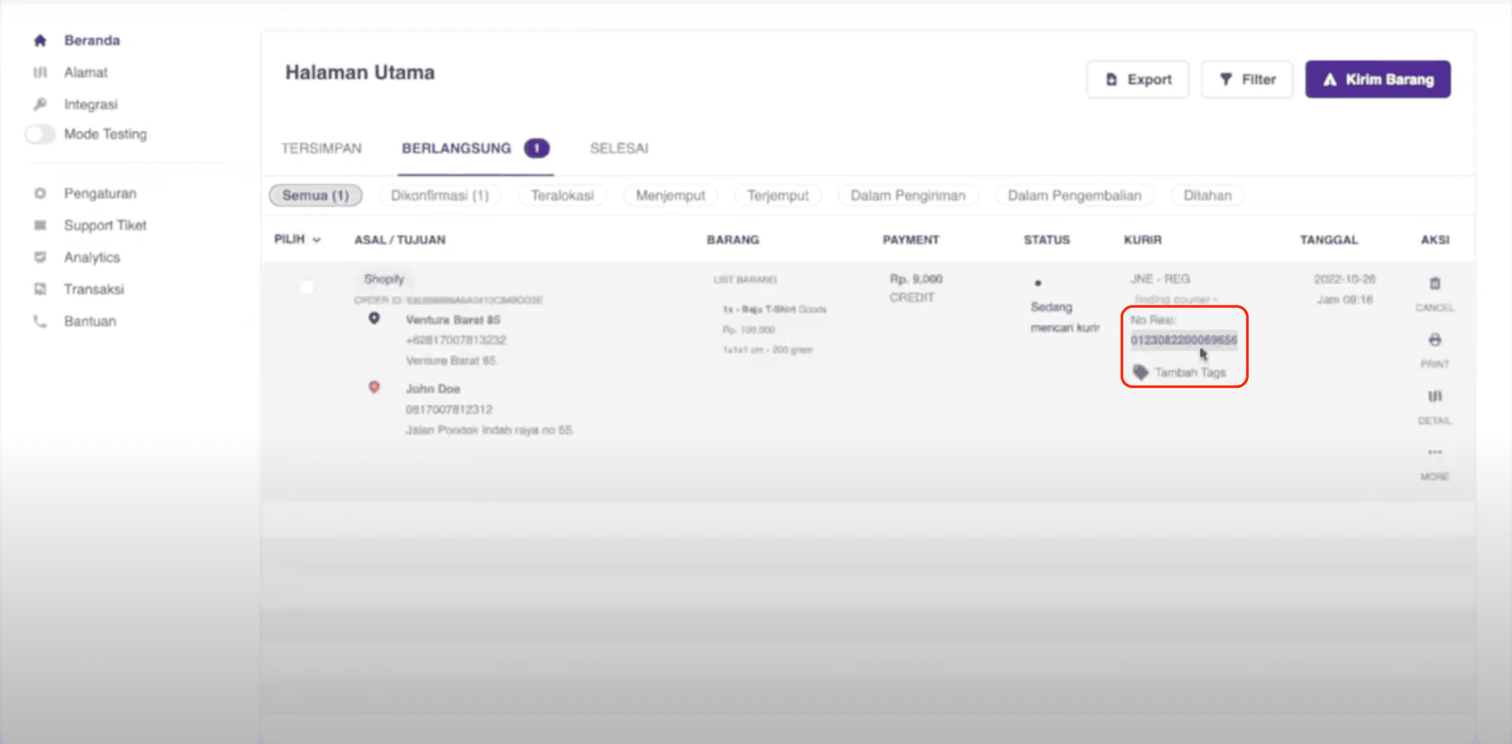Select the Dikonfirmasi (1) filter chip

click(439, 195)
